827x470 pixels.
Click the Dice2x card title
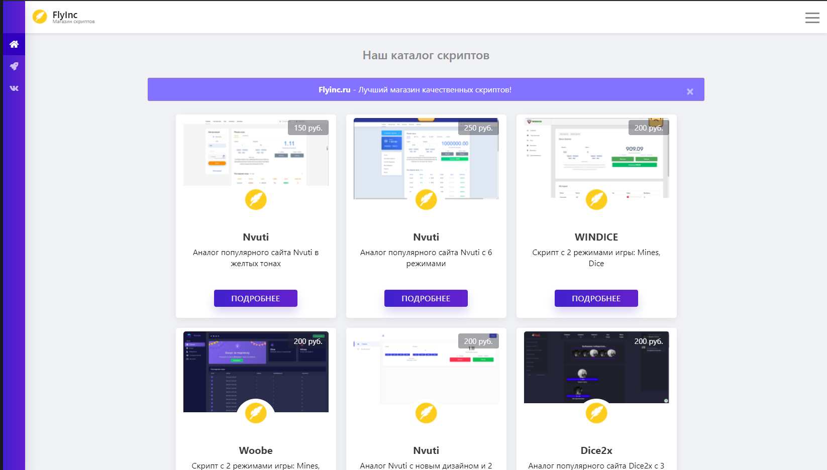596,450
